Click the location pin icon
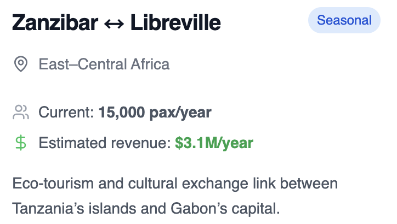 pyautogui.click(x=21, y=64)
